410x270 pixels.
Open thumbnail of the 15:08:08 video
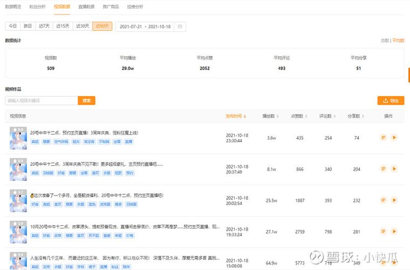click(18, 261)
